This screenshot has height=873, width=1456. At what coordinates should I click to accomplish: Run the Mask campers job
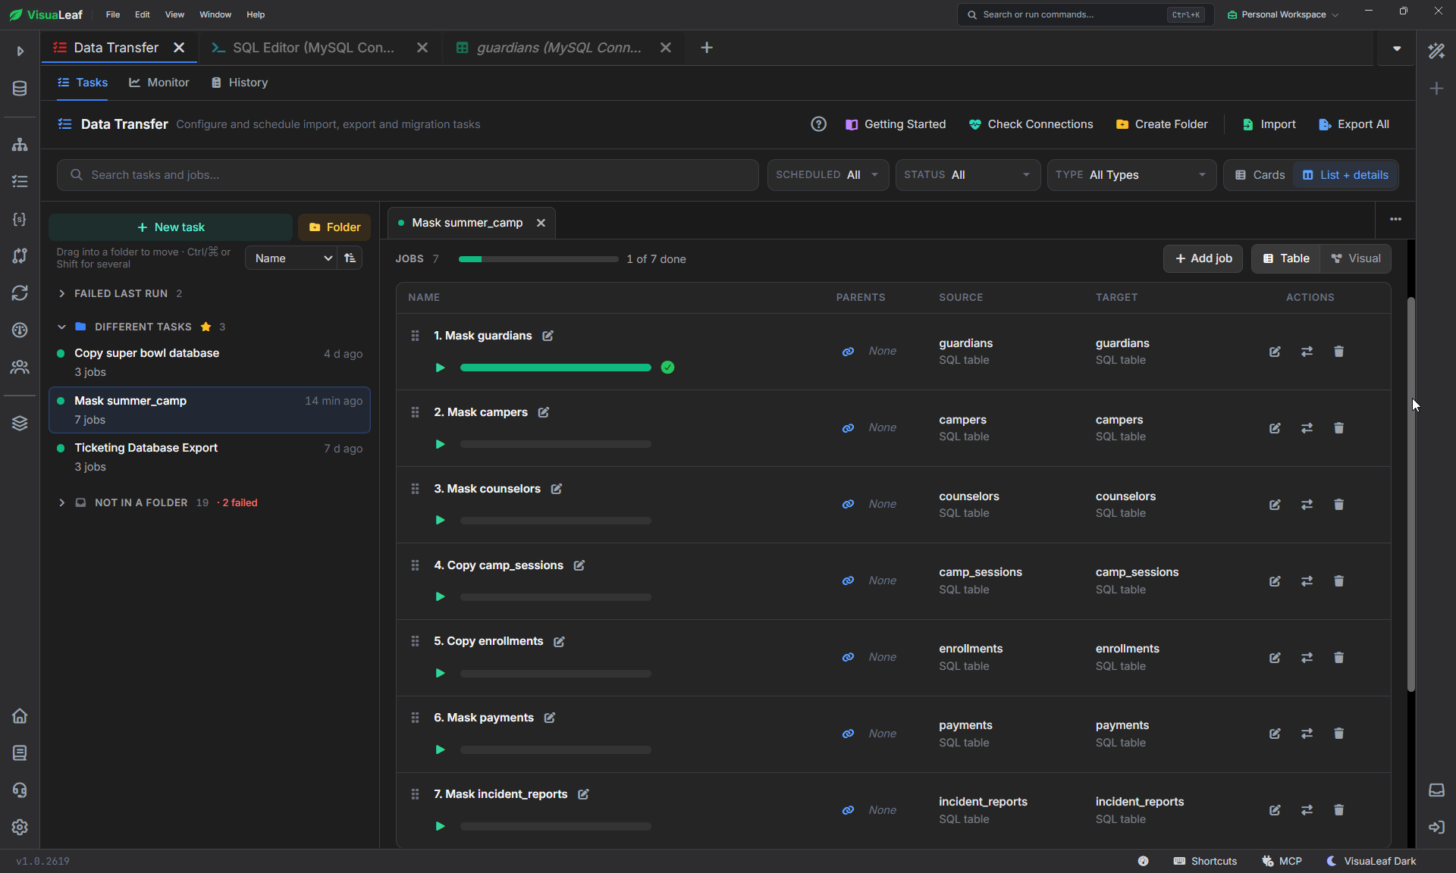tap(440, 444)
